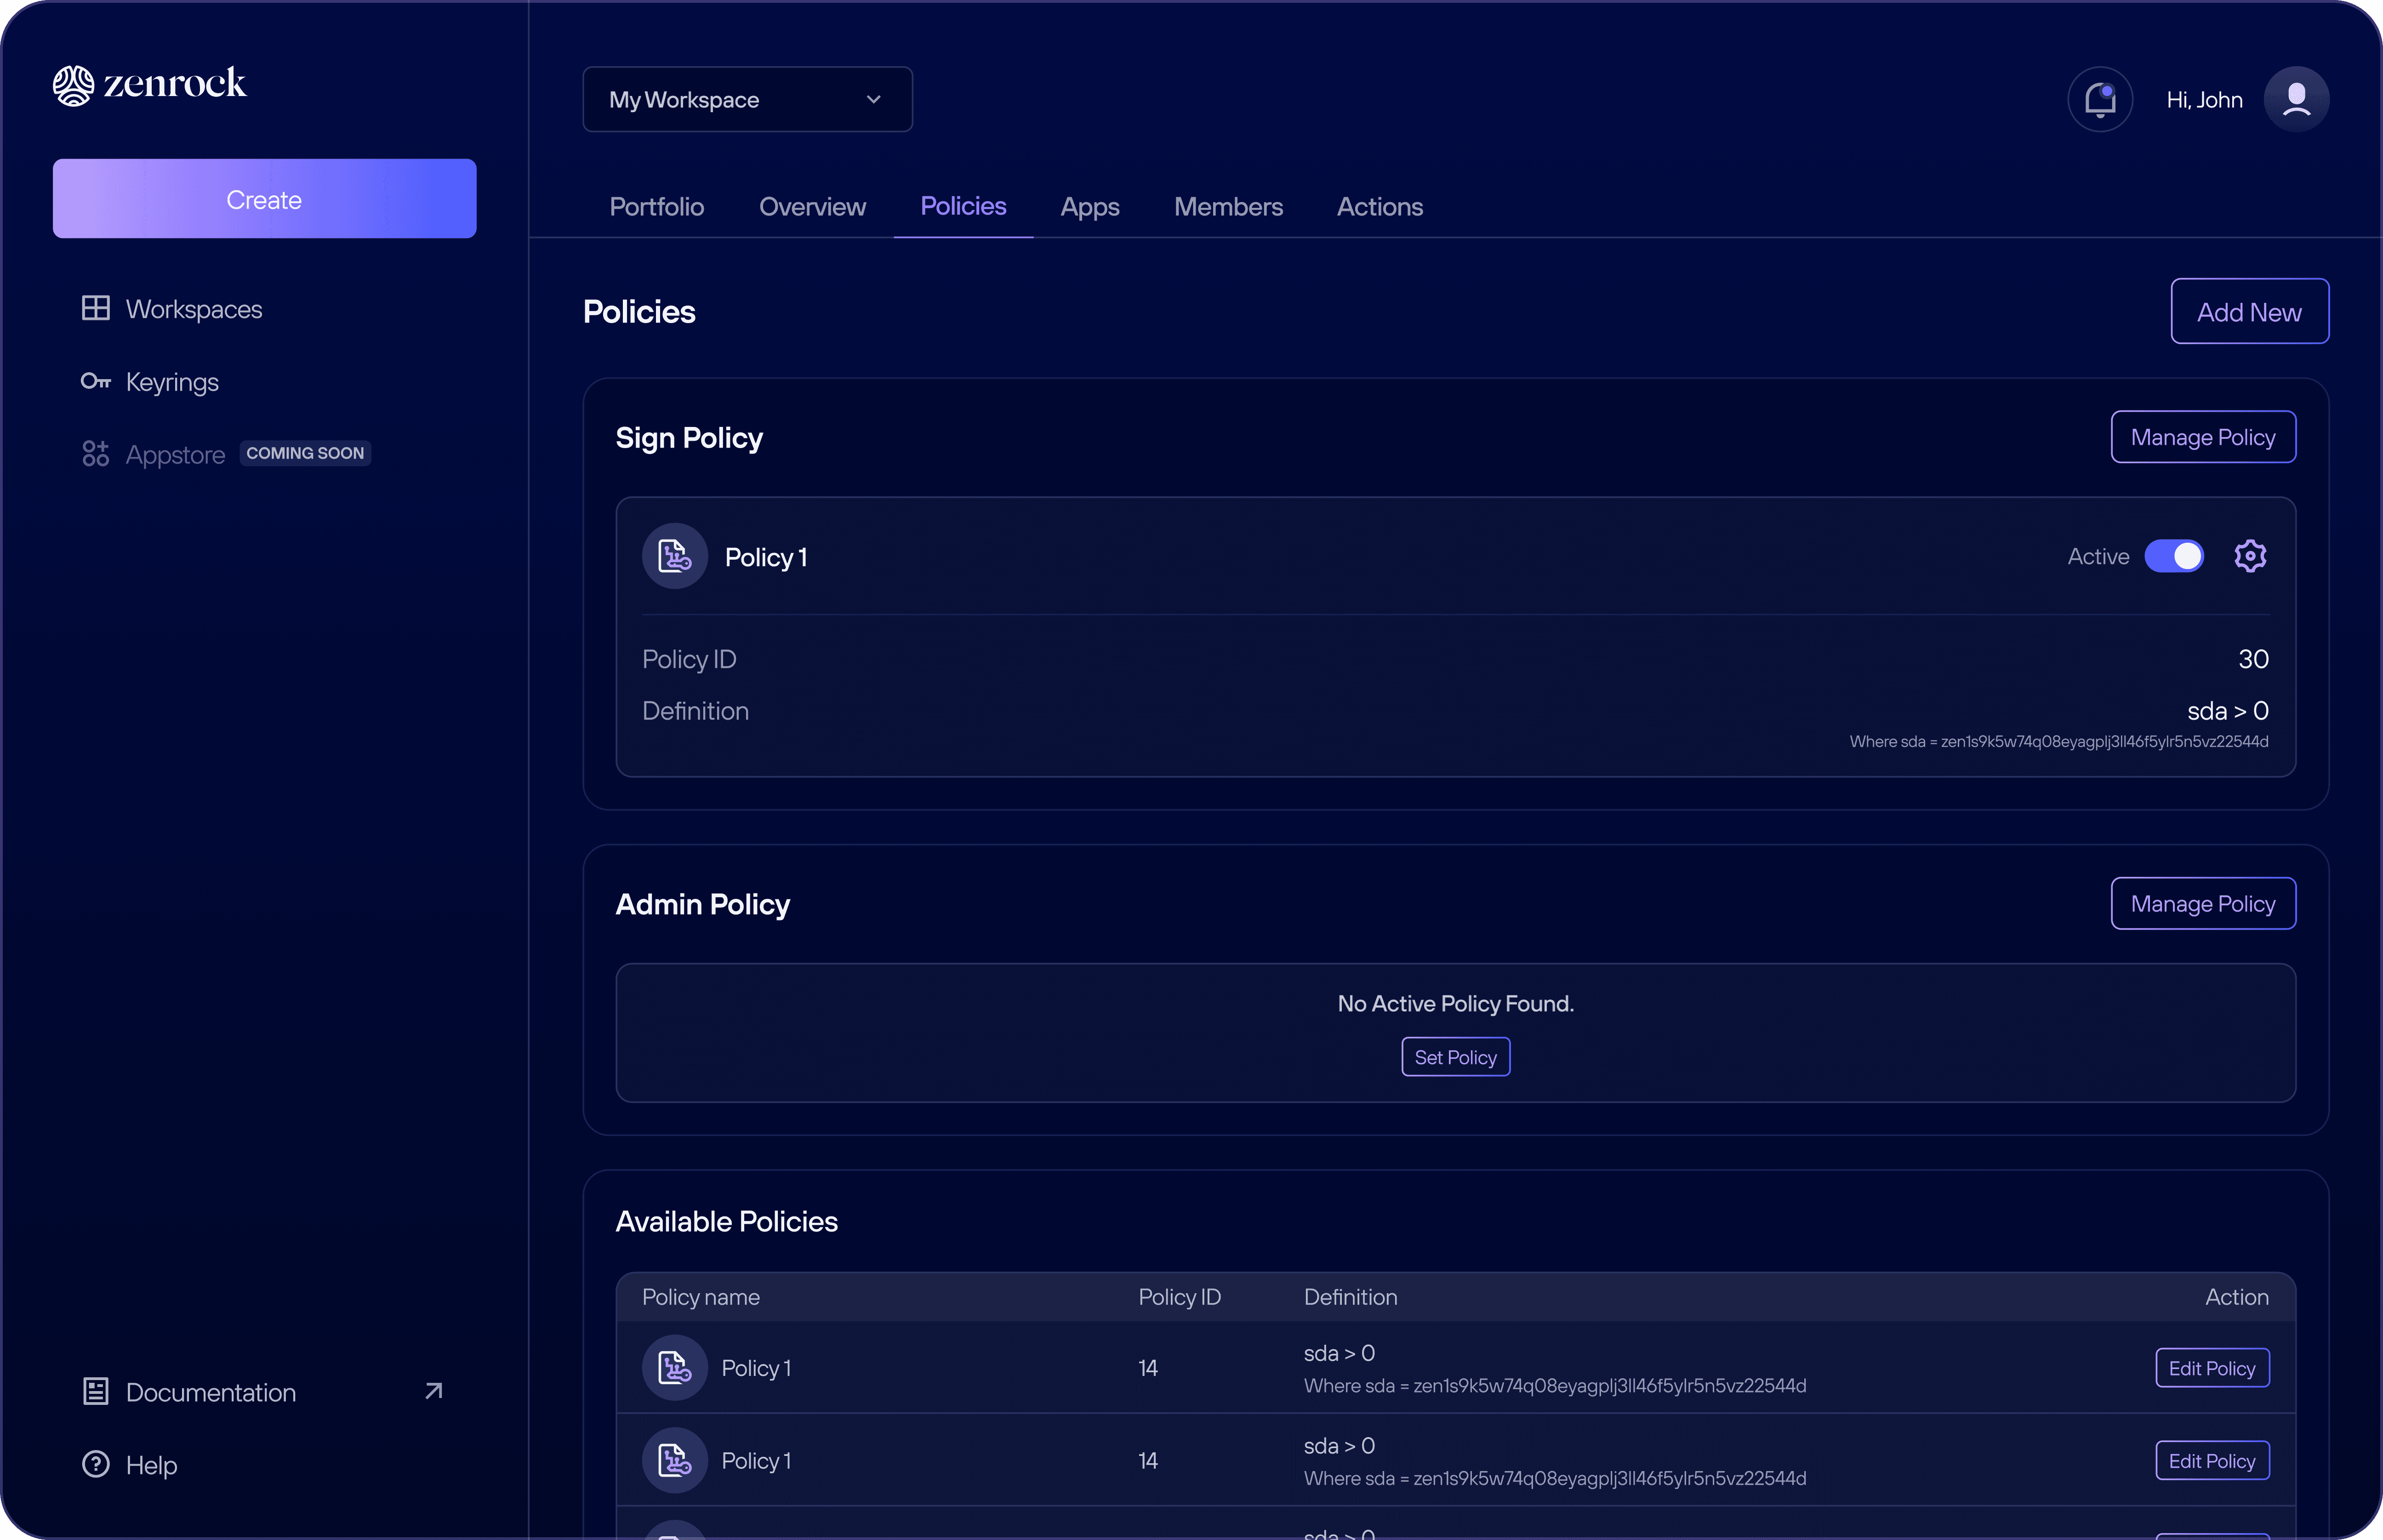
Task: Click Sign Policy's Policy 1 document icon
Action: coord(675,556)
